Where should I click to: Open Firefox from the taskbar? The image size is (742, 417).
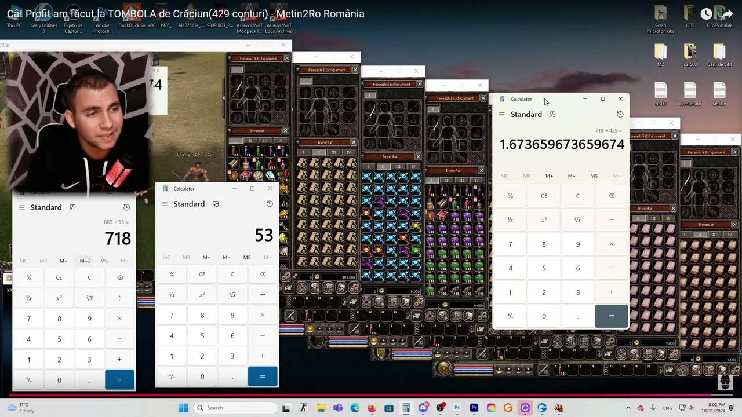point(372,408)
